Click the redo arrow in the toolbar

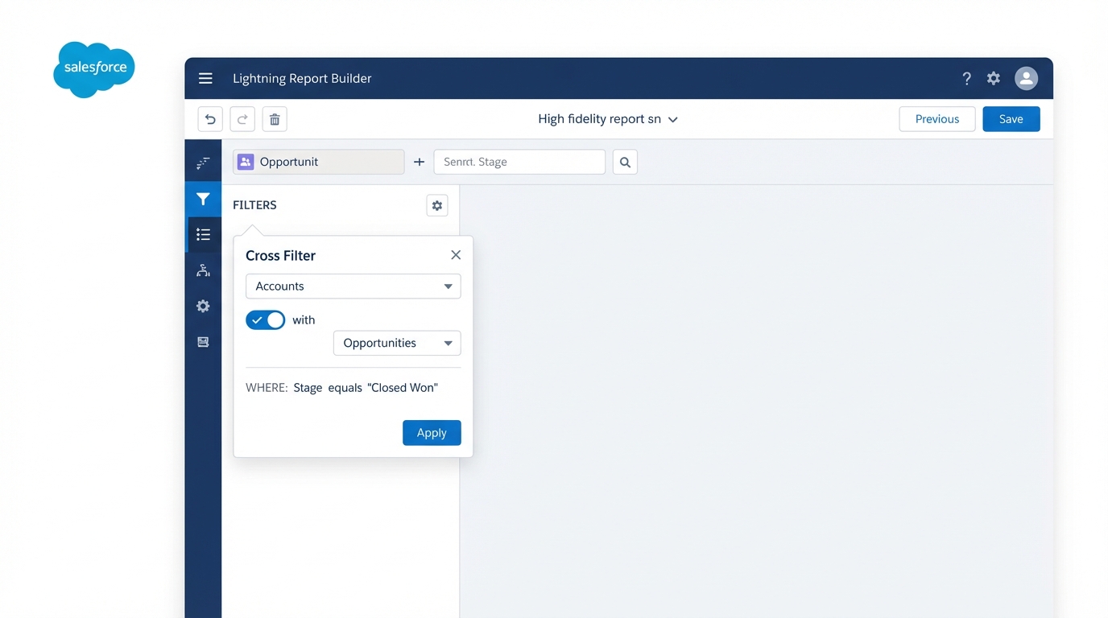242,118
